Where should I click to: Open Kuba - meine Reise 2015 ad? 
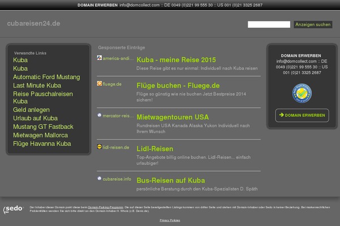(176, 60)
